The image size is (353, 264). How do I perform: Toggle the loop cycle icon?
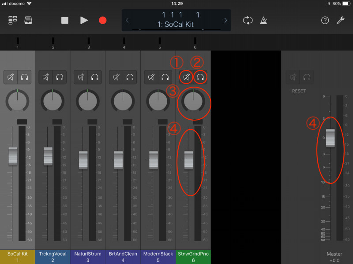point(248,20)
